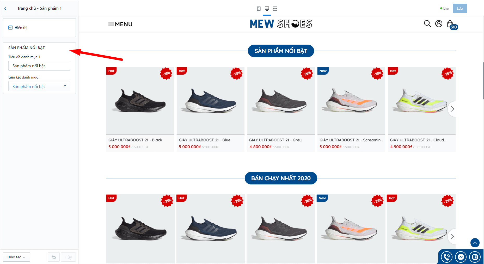Select the desktop preview icon
This screenshot has width=484, height=264.
point(267,9)
